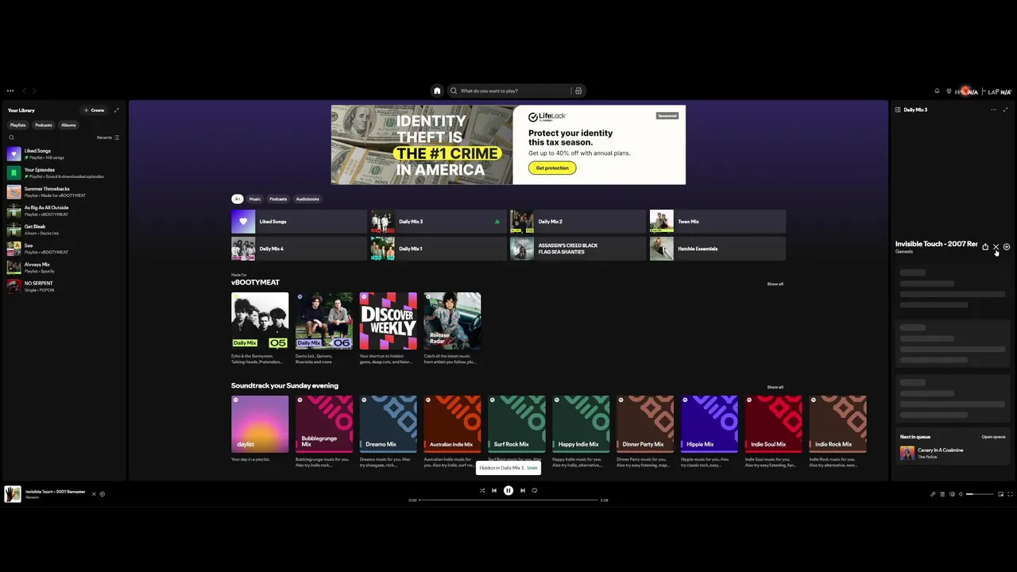Hide Invisible Touch via panel X icon
The height and width of the screenshot is (572, 1017).
(996, 247)
